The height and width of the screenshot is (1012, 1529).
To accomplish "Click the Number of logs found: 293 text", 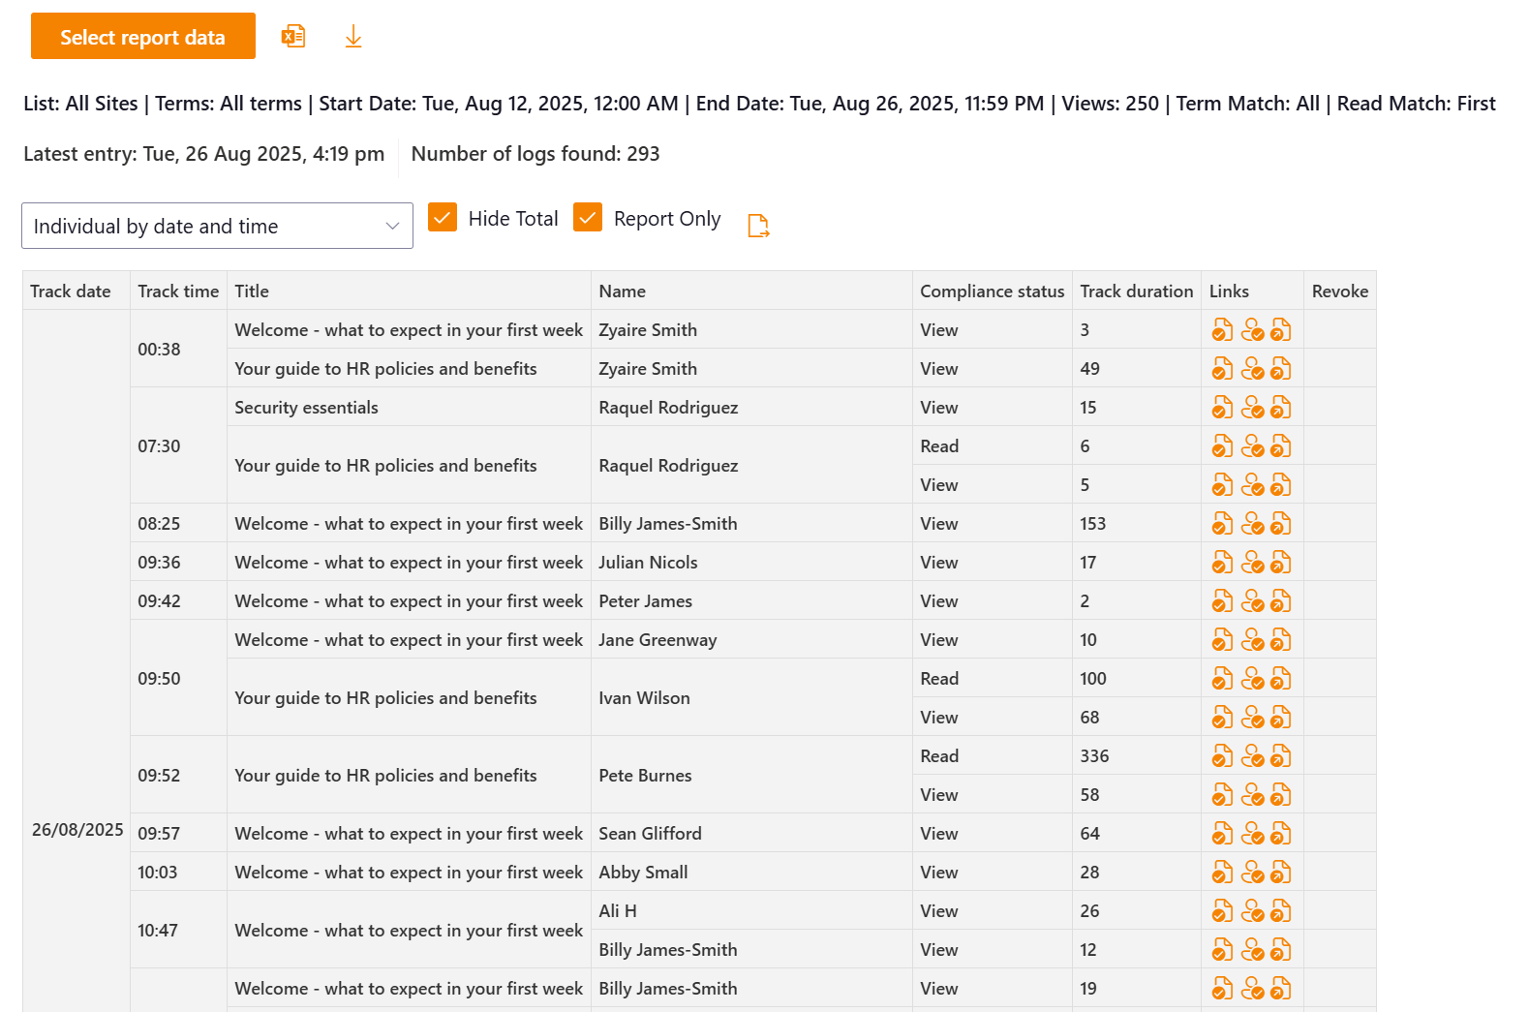I will 535,154.
